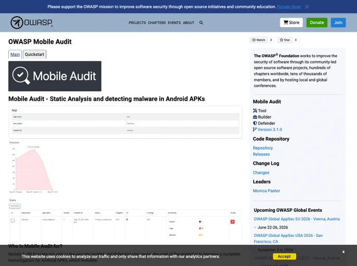The image size is (357, 266).
Task: Open leader Monica Pastor's link
Action: coord(266,191)
